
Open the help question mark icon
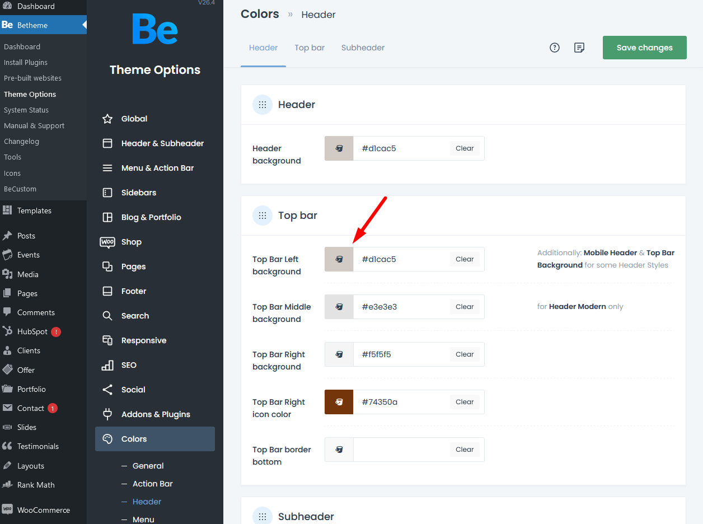click(x=555, y=48)
